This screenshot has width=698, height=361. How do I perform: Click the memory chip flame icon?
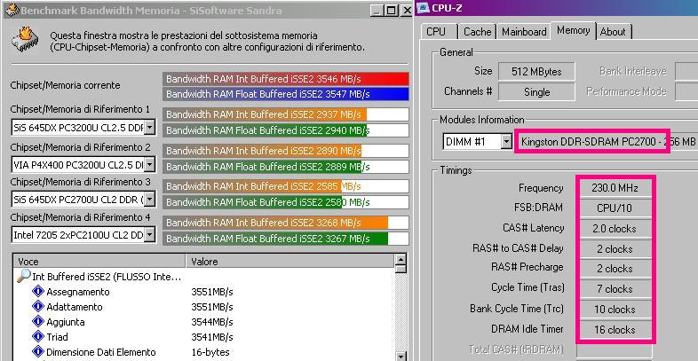tap(25, 39)
